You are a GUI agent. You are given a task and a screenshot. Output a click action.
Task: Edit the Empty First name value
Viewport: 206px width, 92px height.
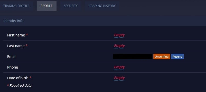coord(119,35)
